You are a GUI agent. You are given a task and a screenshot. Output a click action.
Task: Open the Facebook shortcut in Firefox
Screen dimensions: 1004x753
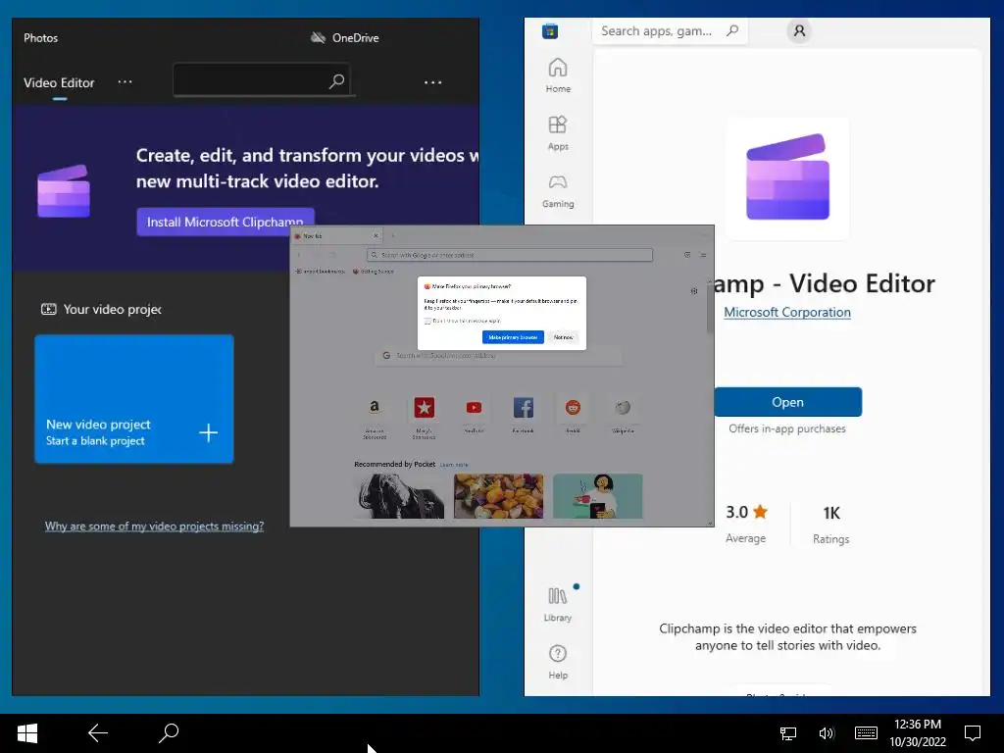pyautogui.click(x=524, y=407)
